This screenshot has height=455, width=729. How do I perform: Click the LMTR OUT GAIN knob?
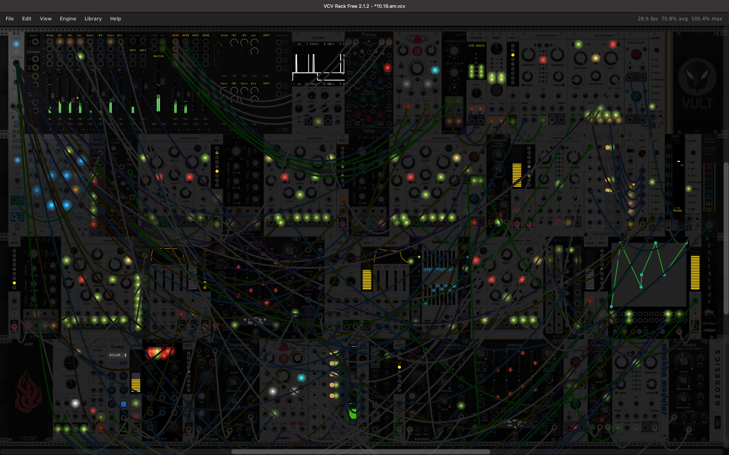[x=454, y=72]
